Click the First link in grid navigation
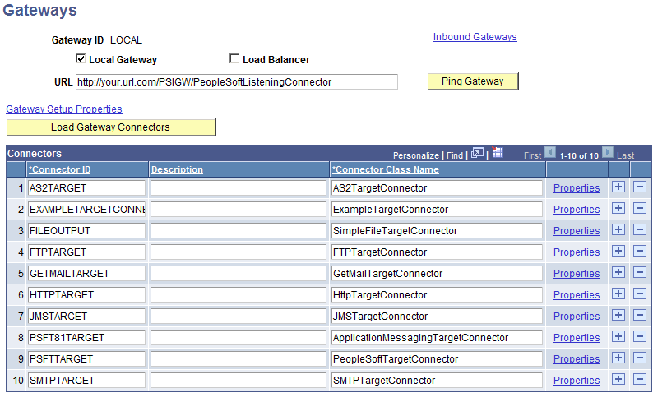The width and height of the screenshot is (653, 393). pos(532,155)
